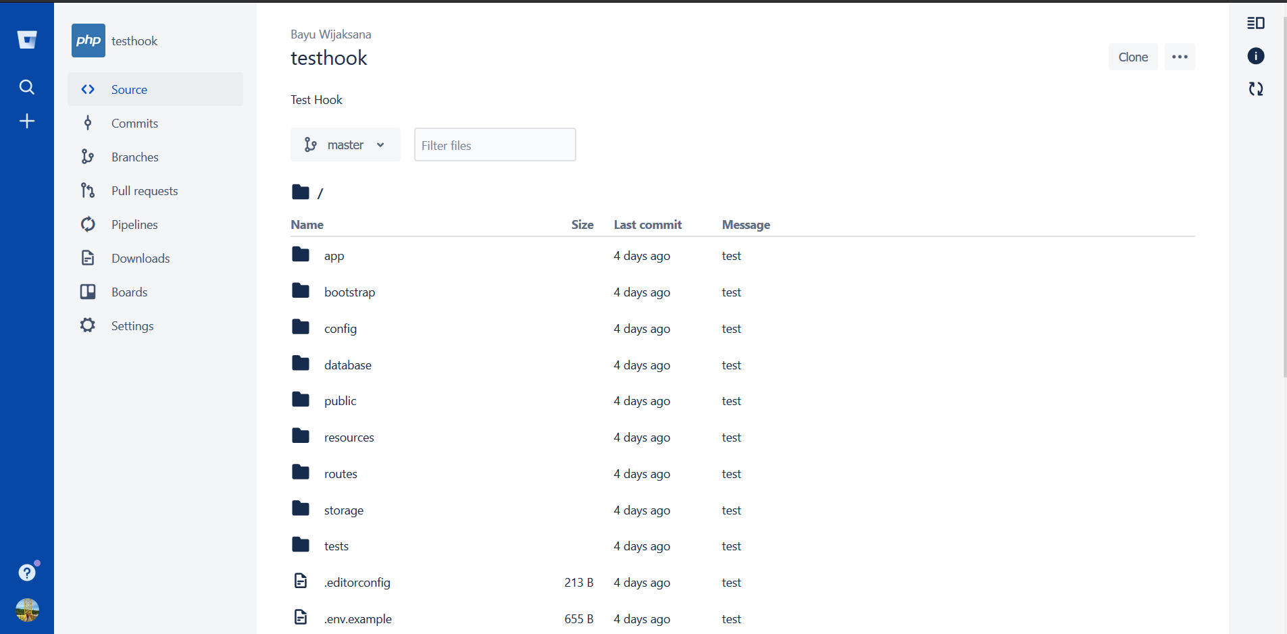Click the 655 B size value
Viewport: 1287px width, 634px height.
click(579, 619)
